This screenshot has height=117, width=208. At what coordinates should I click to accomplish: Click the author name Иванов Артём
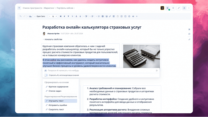pyautogui.click(x=53, y=34)
